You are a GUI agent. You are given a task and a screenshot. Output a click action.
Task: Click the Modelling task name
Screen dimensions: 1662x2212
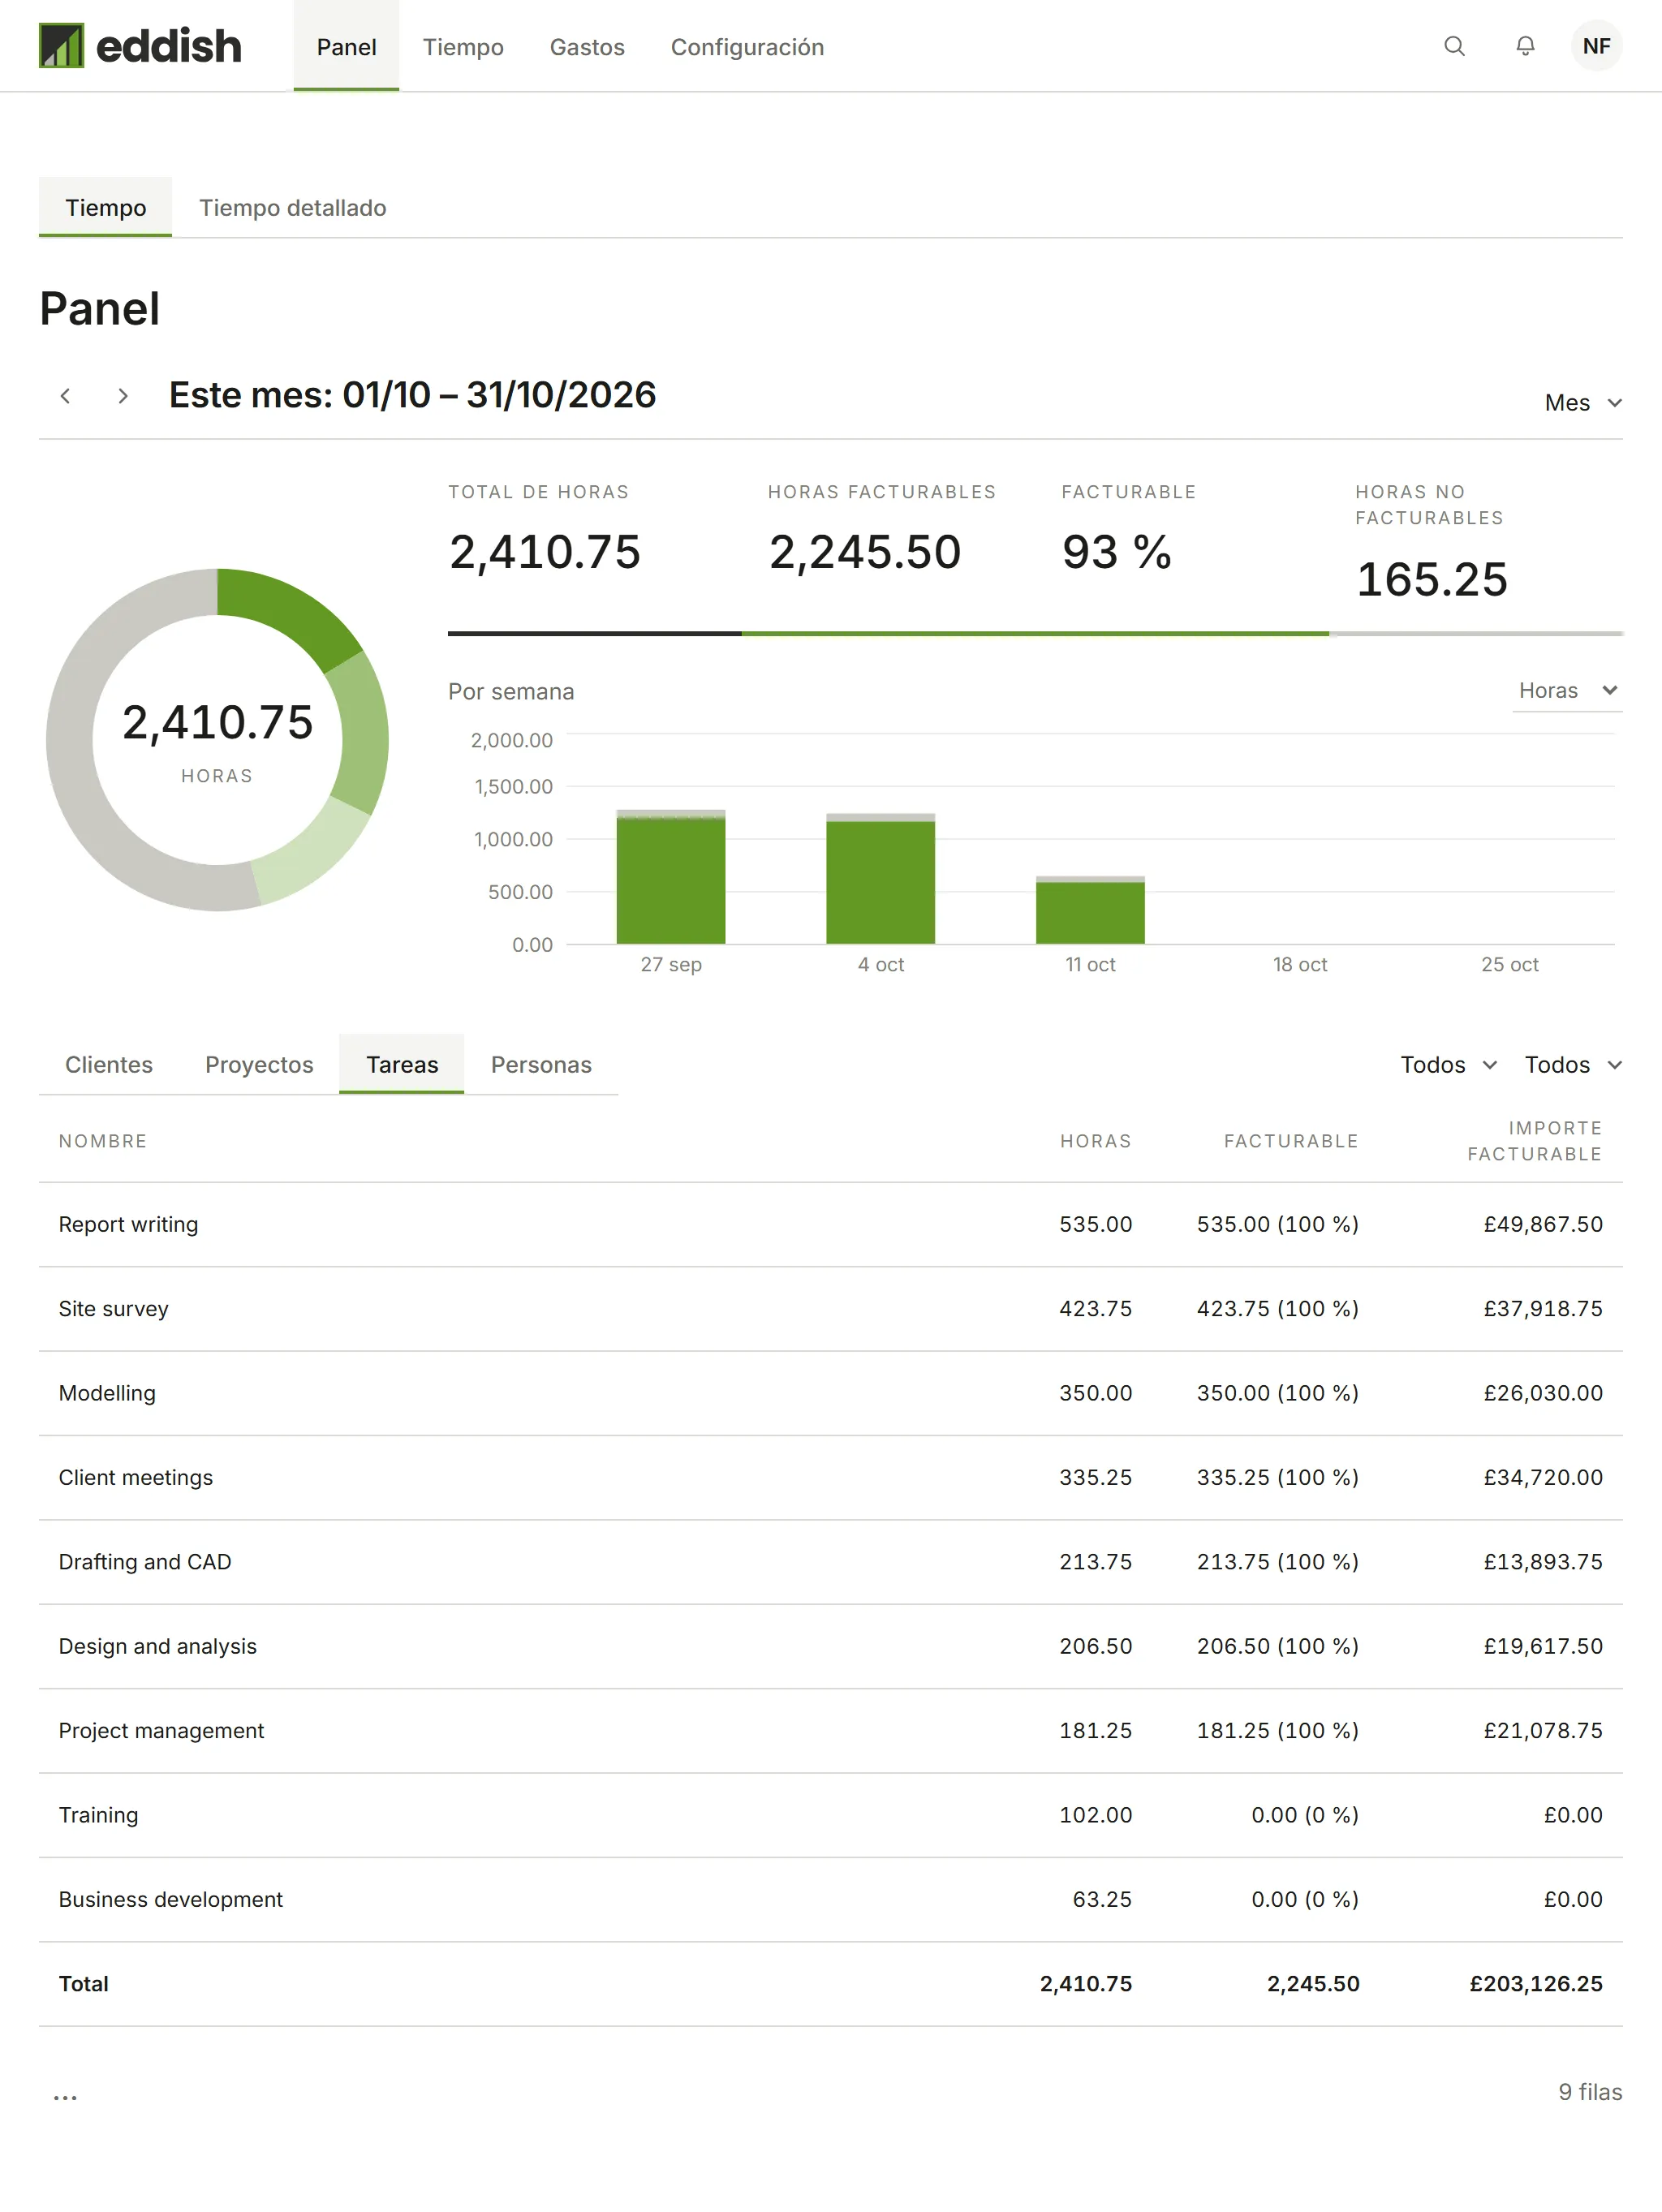[x=107, y=1394]
